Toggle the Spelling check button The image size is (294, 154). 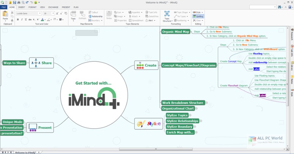coord(198,16)
